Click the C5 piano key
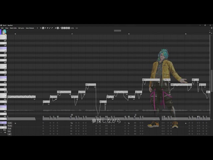Viewport: 213px width, 160px height. [x=3, y=48]
